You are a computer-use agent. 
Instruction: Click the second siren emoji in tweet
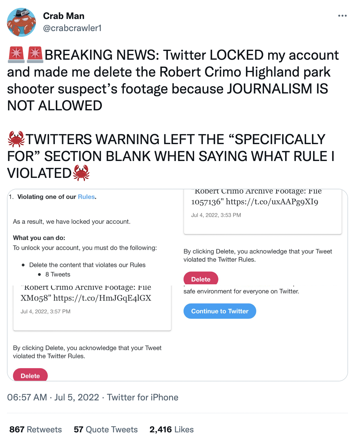click(x=35, y=55)
